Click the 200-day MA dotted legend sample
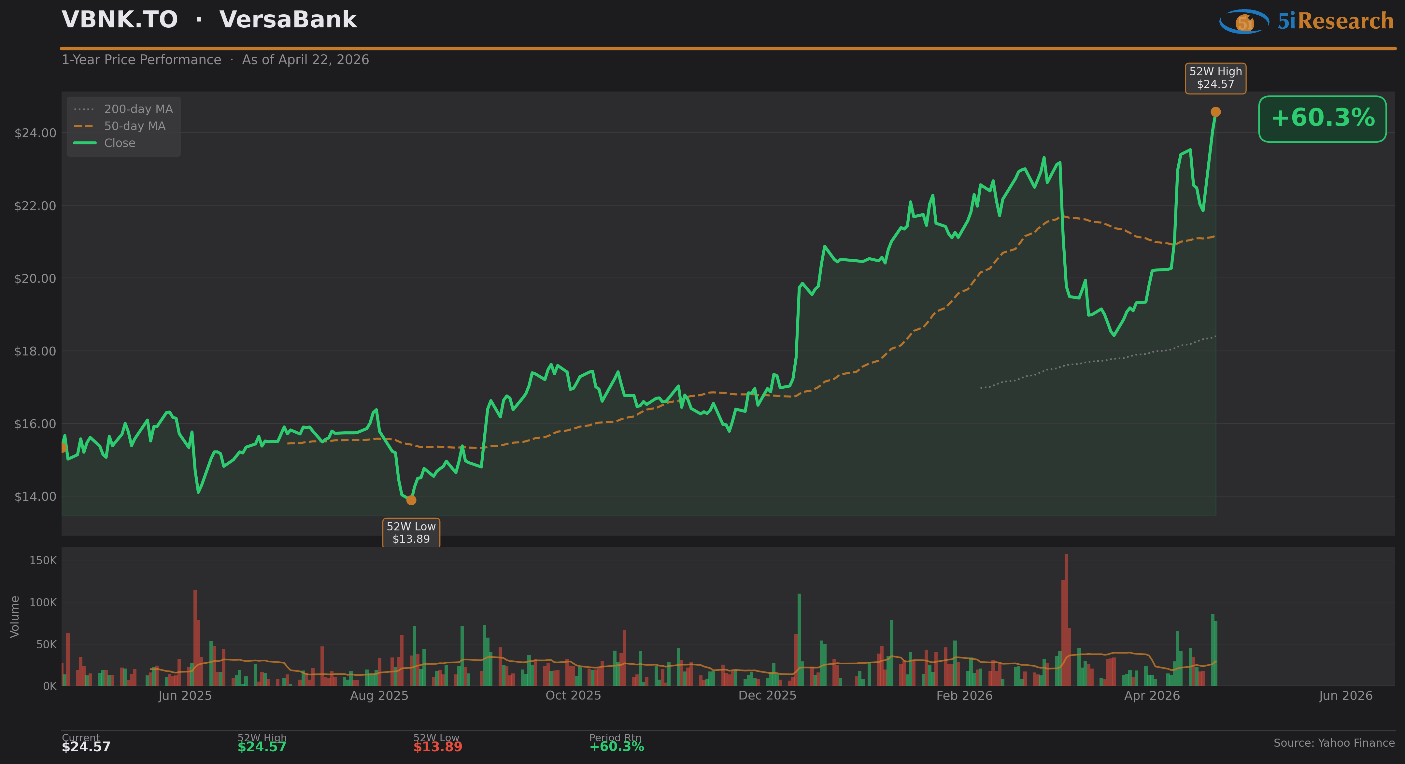 (85, 109)
